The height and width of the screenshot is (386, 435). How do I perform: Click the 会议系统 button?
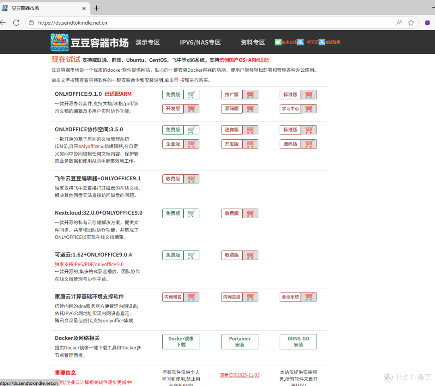[290, 297]
